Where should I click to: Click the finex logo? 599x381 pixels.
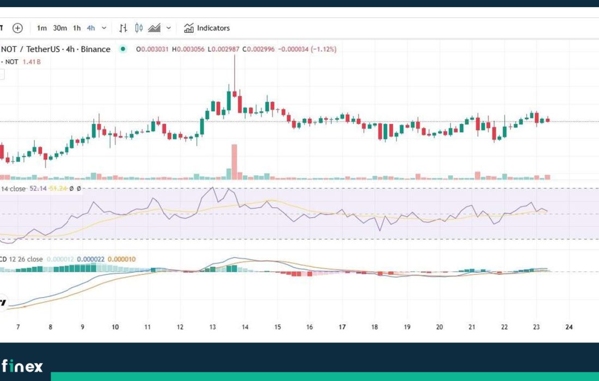click(22, 366)
